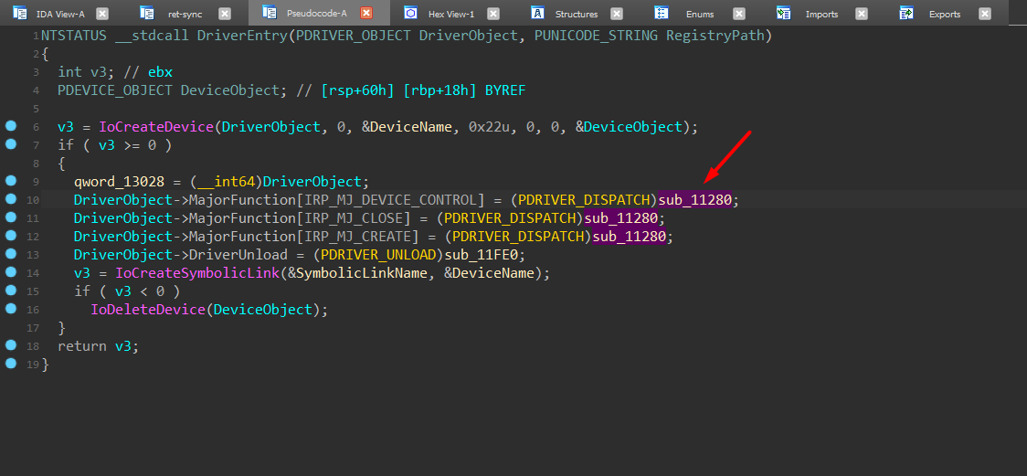Open the Structures tab by its label
Viewport: 1027px width, 476px height.
pos(577,14)
